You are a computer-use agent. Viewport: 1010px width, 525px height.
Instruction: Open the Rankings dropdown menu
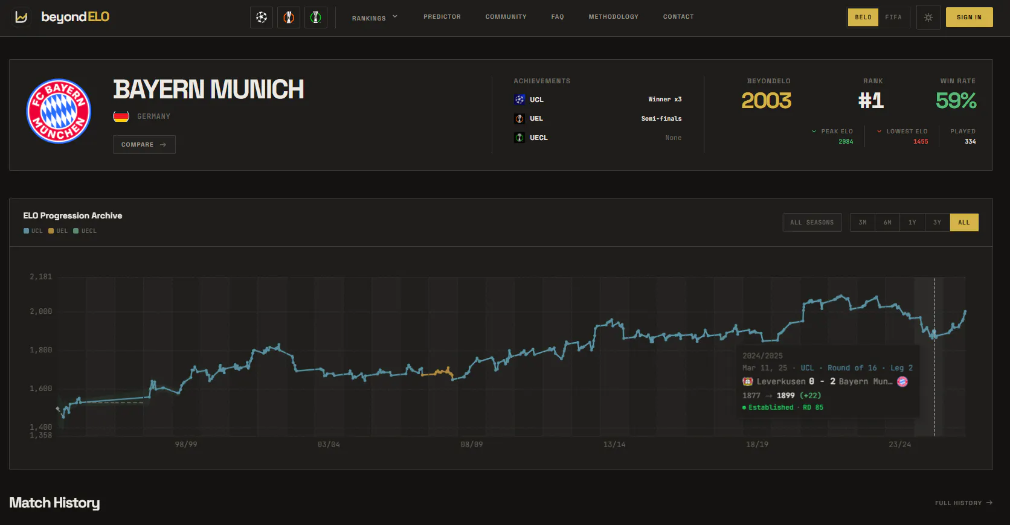pos(375,17)
